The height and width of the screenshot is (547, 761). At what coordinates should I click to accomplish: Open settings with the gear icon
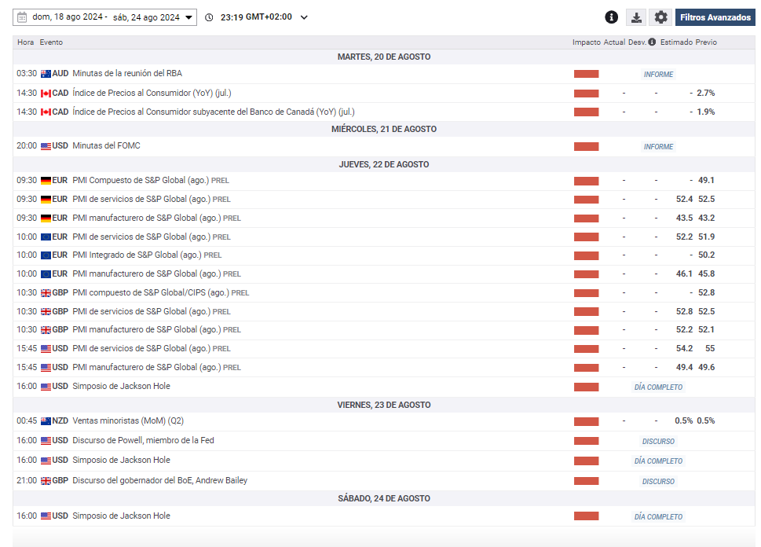point(660,17)
